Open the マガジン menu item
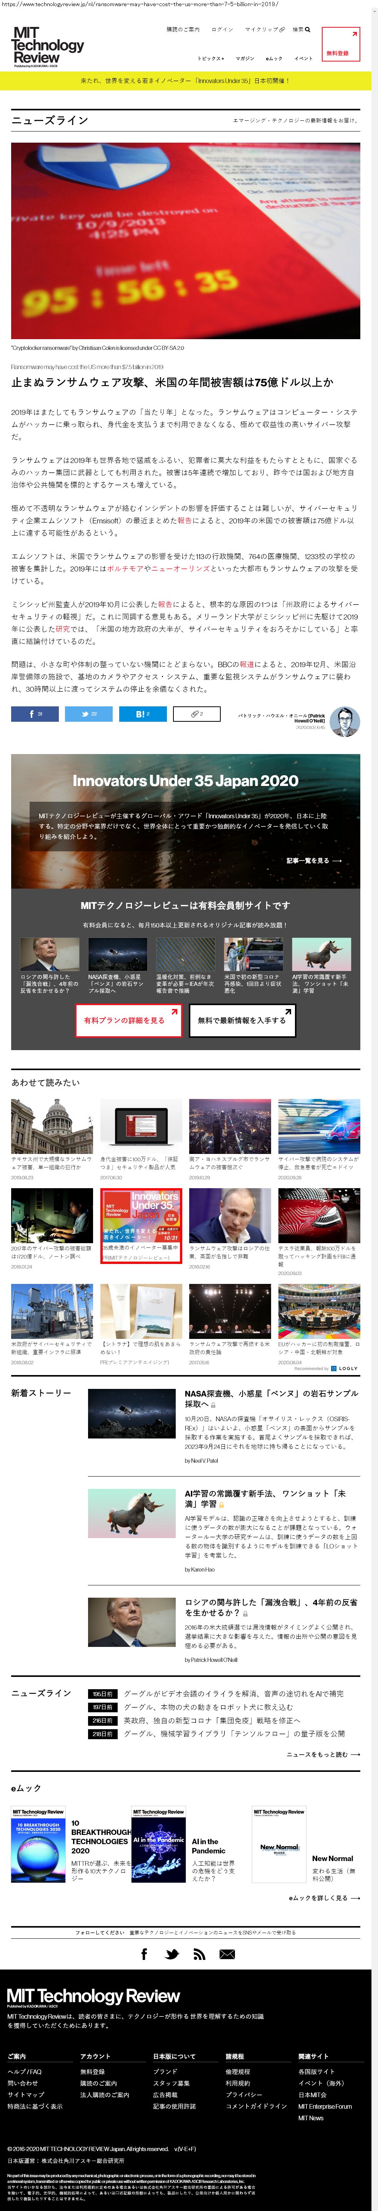Screen dimensions: 378x2211 [x=245, y=58]
